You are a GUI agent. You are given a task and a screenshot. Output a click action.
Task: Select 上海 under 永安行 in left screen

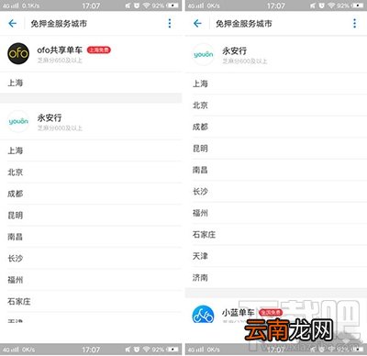click(91, 150)
